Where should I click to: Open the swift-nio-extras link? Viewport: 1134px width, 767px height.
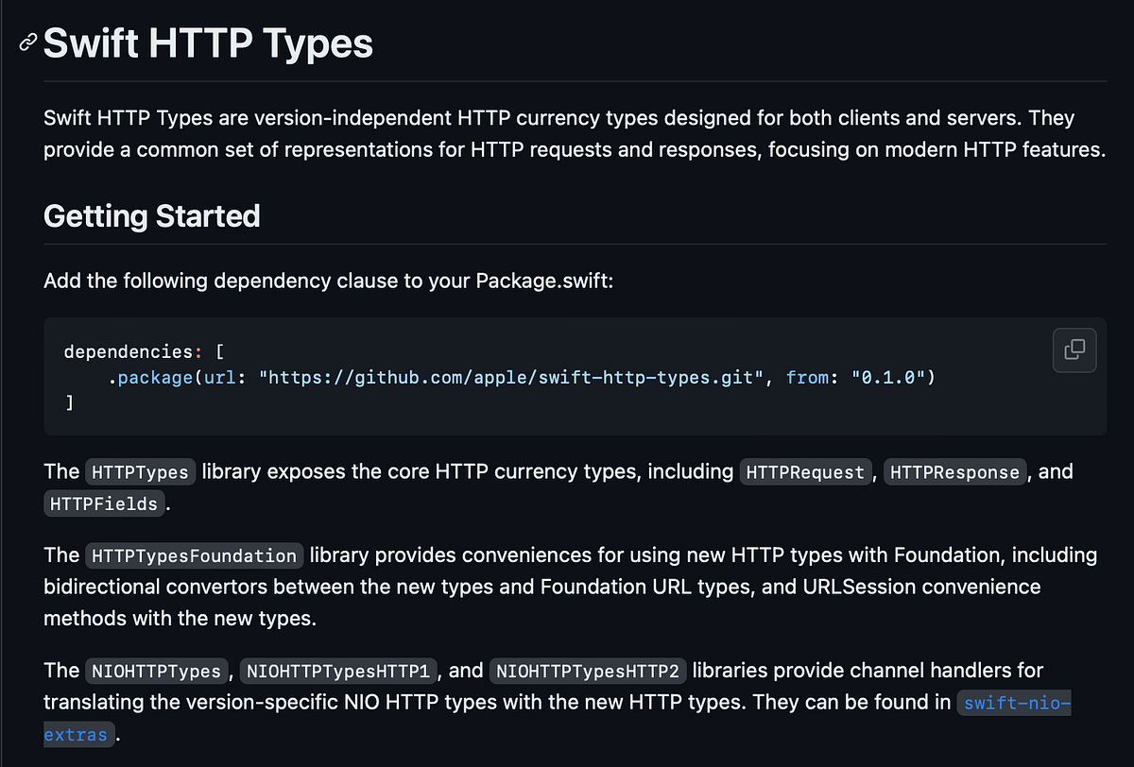1014,703
